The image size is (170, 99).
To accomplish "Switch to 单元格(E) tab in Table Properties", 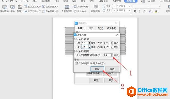I will [112, 28].
